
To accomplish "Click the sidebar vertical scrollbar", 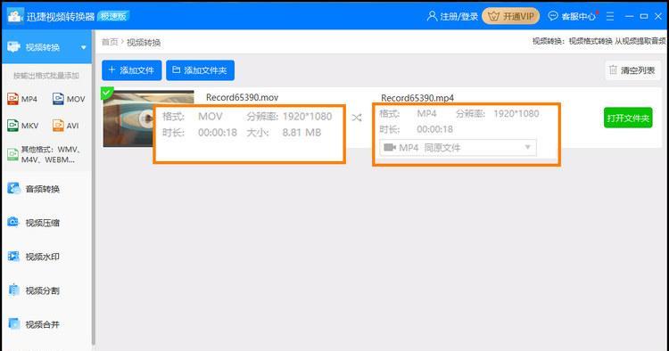I will (x=94, y=187).
